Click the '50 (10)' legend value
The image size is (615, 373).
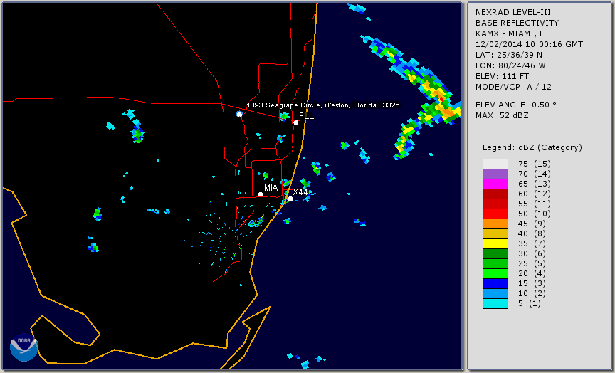coord(535,214)
